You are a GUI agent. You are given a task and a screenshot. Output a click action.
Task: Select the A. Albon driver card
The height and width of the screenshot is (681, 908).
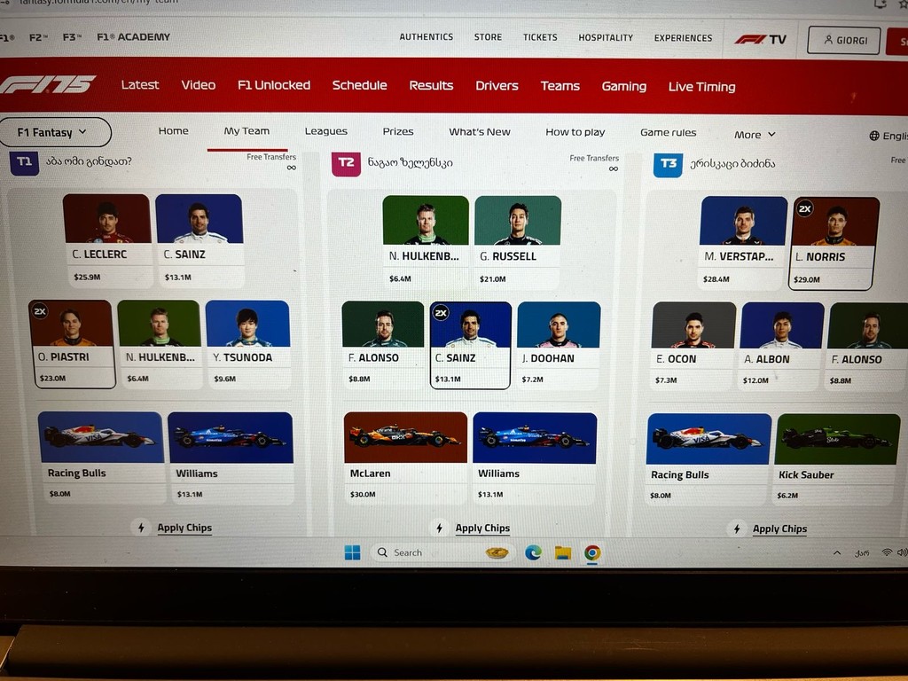[x=782, y=348]
